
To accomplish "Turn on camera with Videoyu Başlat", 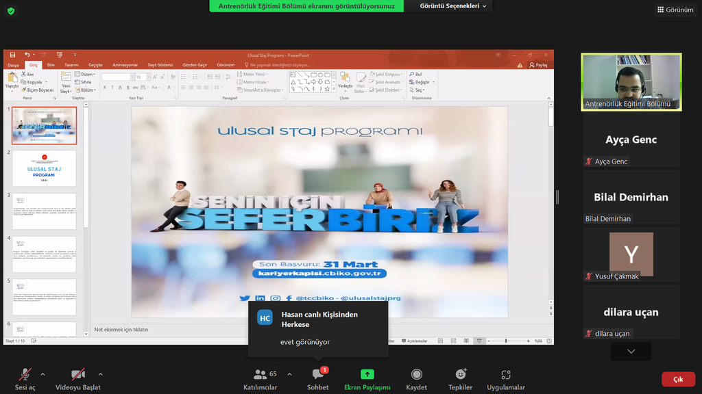I will point(78,378).
